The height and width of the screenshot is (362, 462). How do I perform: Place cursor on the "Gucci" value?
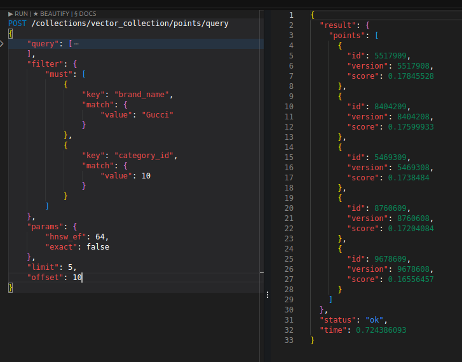158,115
